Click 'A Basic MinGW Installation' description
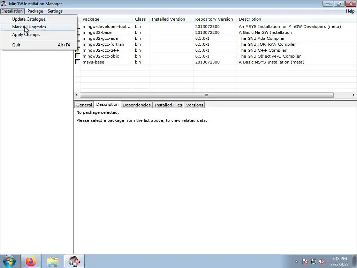Image resolution: width=357 pixels, height=268 pixels. click(265, 32)
